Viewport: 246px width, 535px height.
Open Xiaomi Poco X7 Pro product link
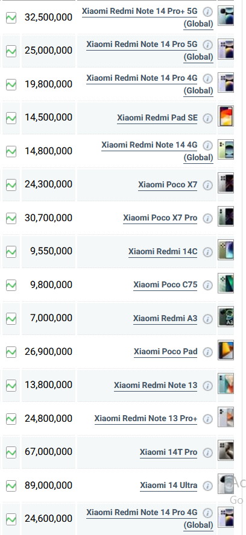[x=160, y=217]
